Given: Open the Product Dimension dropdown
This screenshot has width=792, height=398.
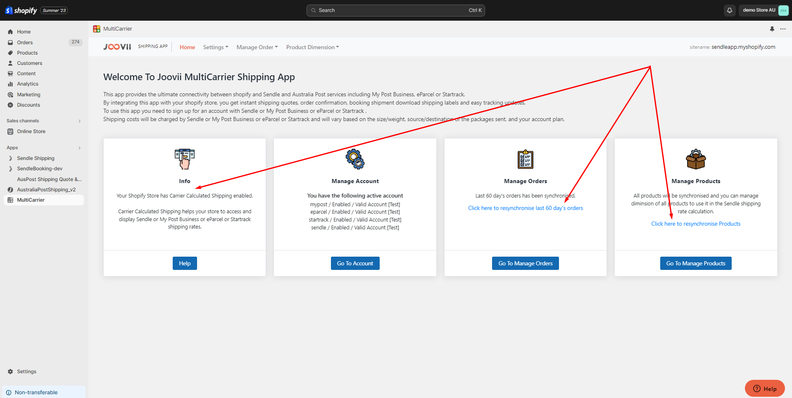Looking at the screenshot, I should (x=312, y=47).
